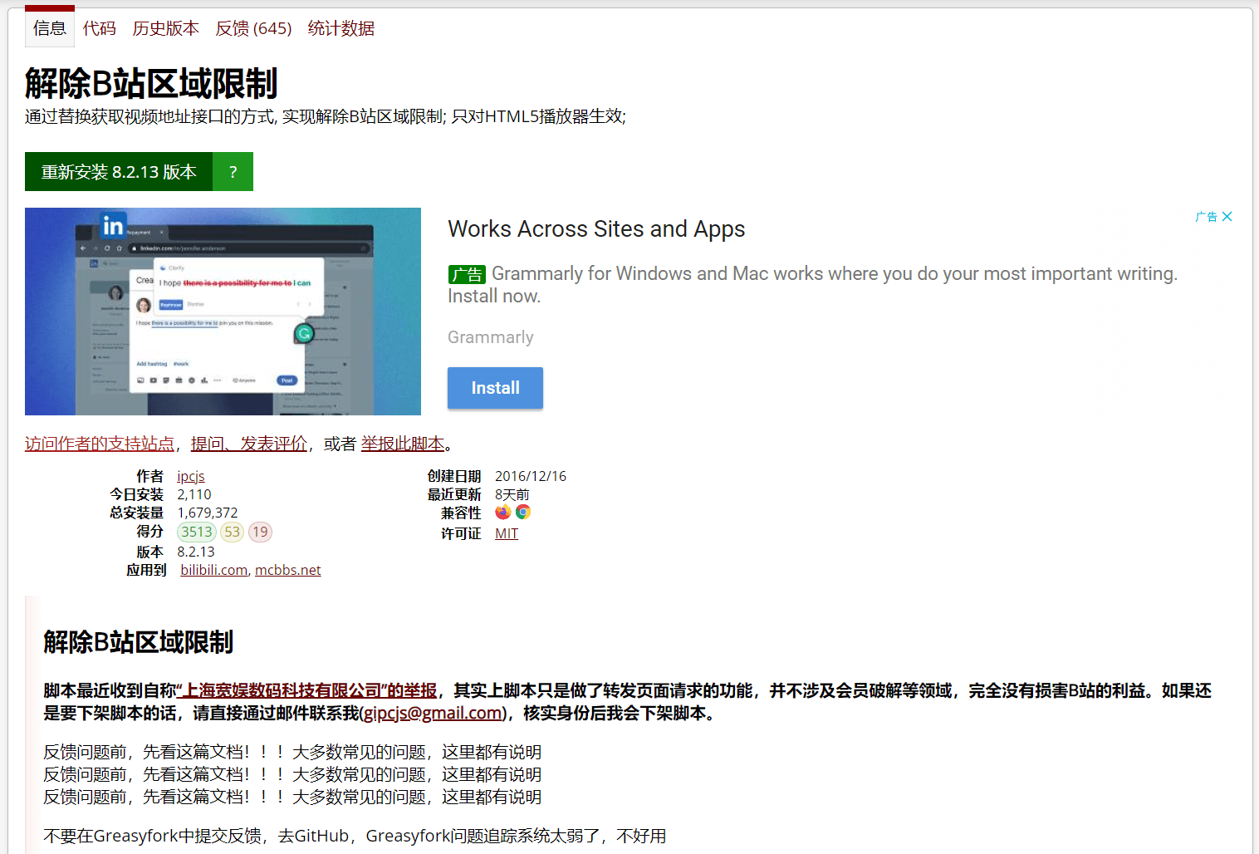
Task: Click the 举报此脚本 report link
Action: (x=403, y=444)
